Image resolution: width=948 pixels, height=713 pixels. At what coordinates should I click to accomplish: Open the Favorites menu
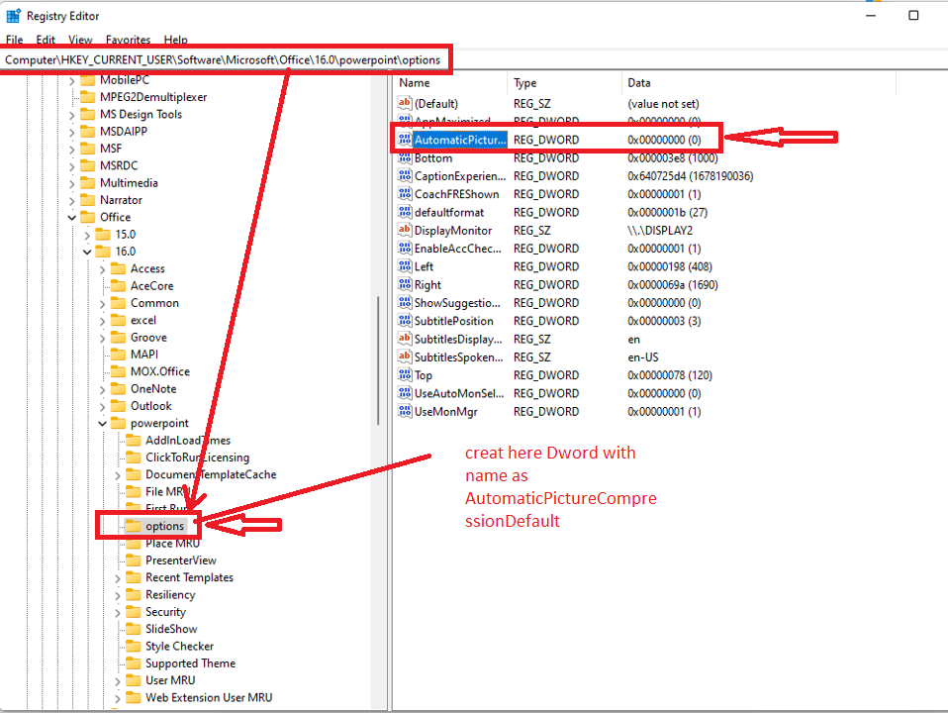click(129, 40)
